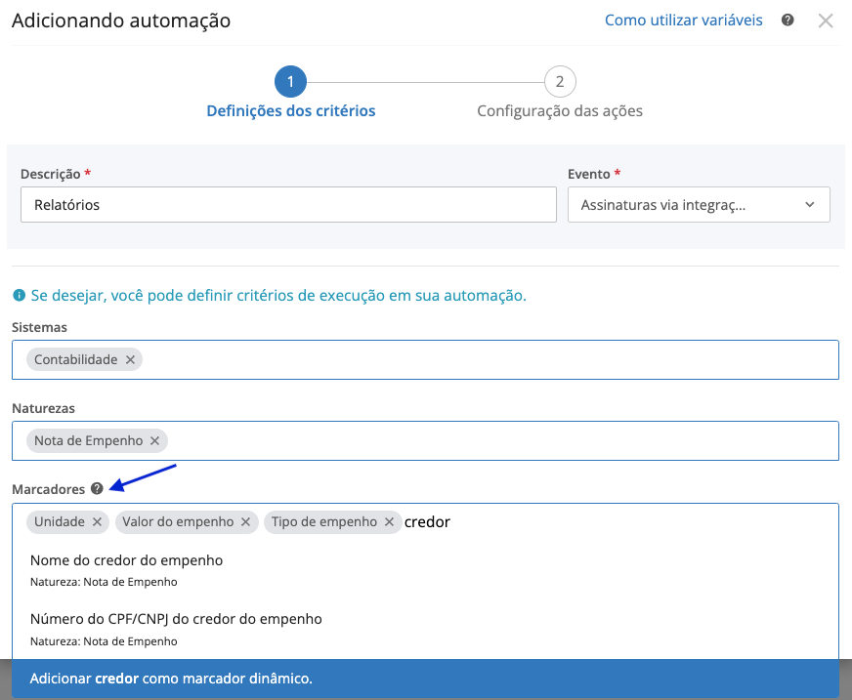Expand the Evento dropdown

[x=699, y=205]
